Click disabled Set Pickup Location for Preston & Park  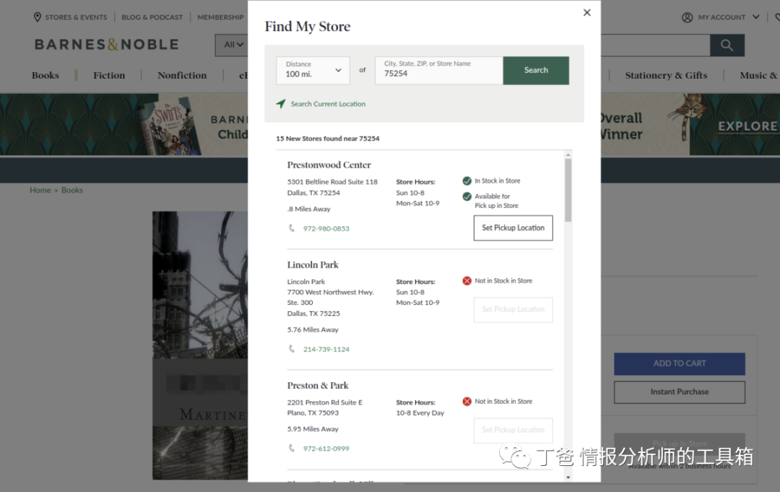[x=513, y=431]
